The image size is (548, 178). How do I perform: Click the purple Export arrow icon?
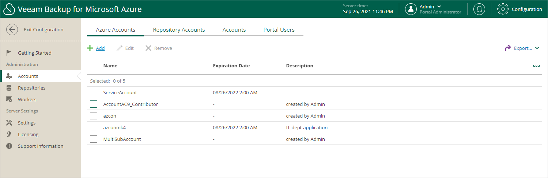pos(508,48)
